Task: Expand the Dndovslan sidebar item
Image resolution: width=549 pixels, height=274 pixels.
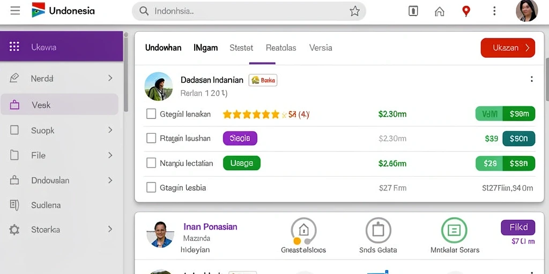Action: click(110, 180)
